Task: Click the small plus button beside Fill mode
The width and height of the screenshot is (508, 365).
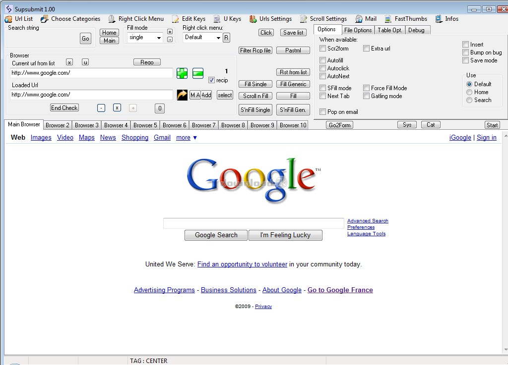Action: tap(170, 32)
